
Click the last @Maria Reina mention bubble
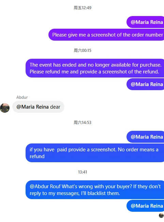pos(145,206)
